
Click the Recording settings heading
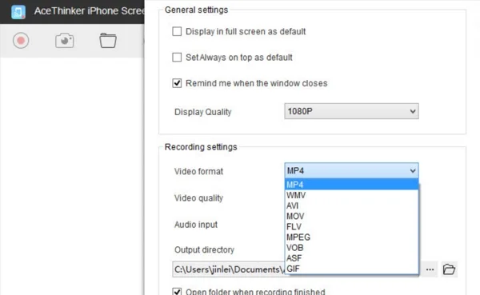click(201, 147)
